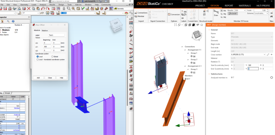Click the home view icon in Checkbot

202,25
